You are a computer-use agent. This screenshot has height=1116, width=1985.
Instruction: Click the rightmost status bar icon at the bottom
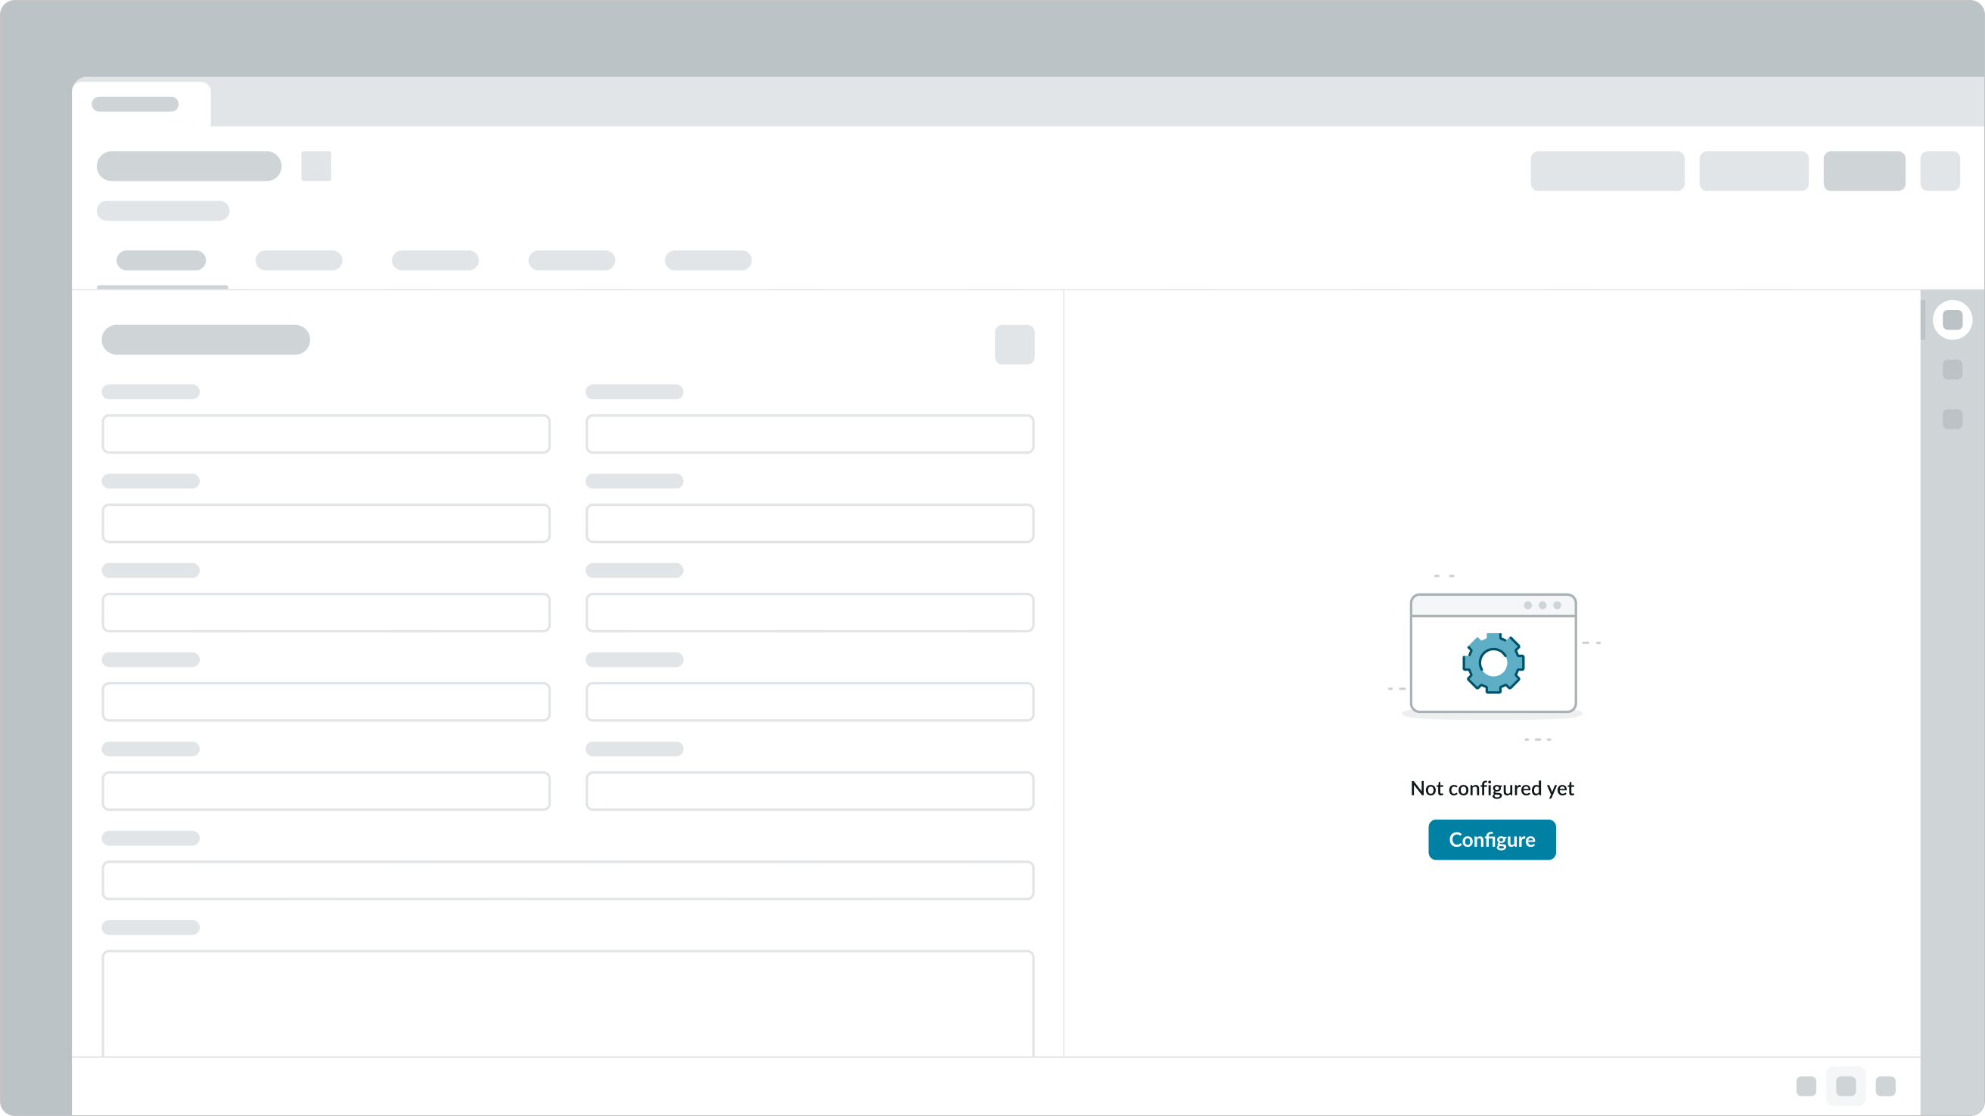pyautogui.click(x=1887, y=1086)
